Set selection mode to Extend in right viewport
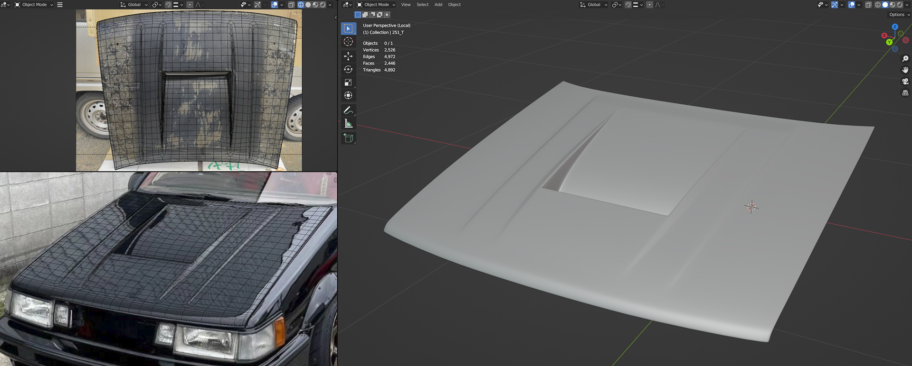 coord(365,15)
